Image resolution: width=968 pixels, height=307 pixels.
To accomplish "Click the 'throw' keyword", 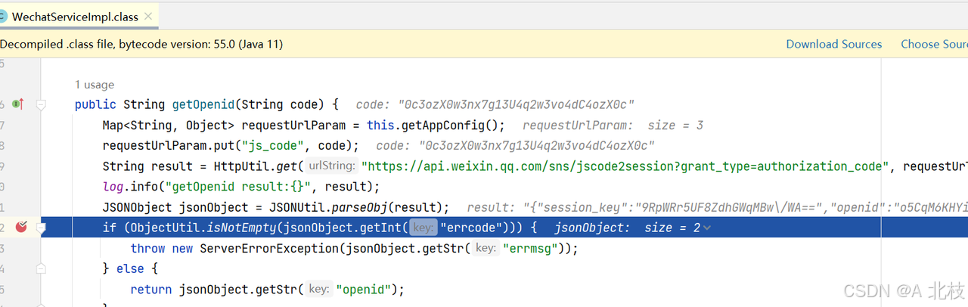I will pos(147,247).
